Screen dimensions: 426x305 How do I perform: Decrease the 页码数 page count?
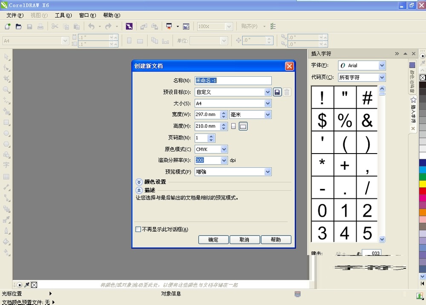click(x=211, y=140)
